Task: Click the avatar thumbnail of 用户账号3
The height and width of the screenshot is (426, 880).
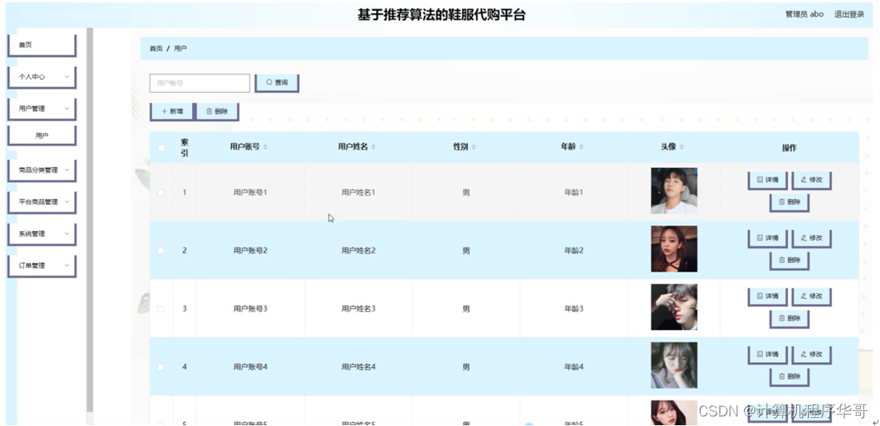Action: [x=674, y=307]
